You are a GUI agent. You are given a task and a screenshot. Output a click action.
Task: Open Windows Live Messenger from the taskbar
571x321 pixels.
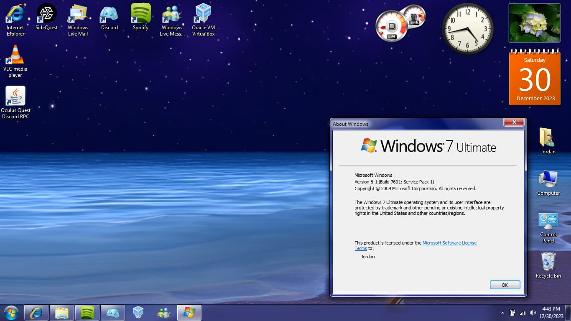pos(164,313)
